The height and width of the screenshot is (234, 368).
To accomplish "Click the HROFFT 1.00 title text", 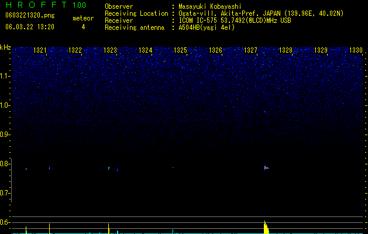I will point(46,5).
